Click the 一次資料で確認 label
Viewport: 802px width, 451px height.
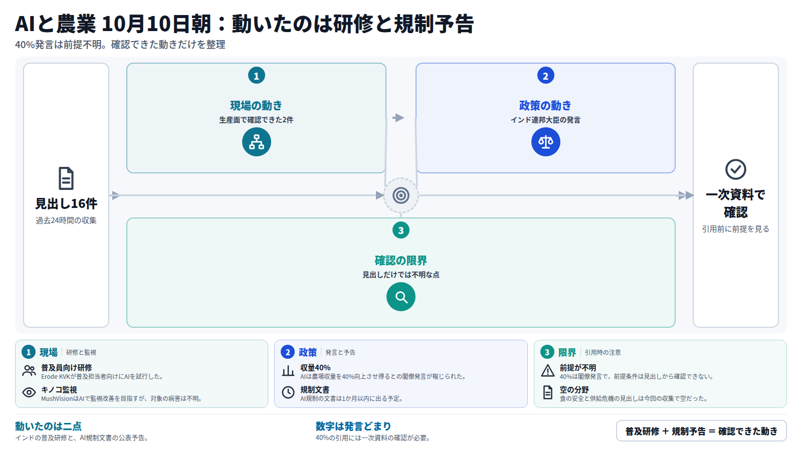(736, 203)
